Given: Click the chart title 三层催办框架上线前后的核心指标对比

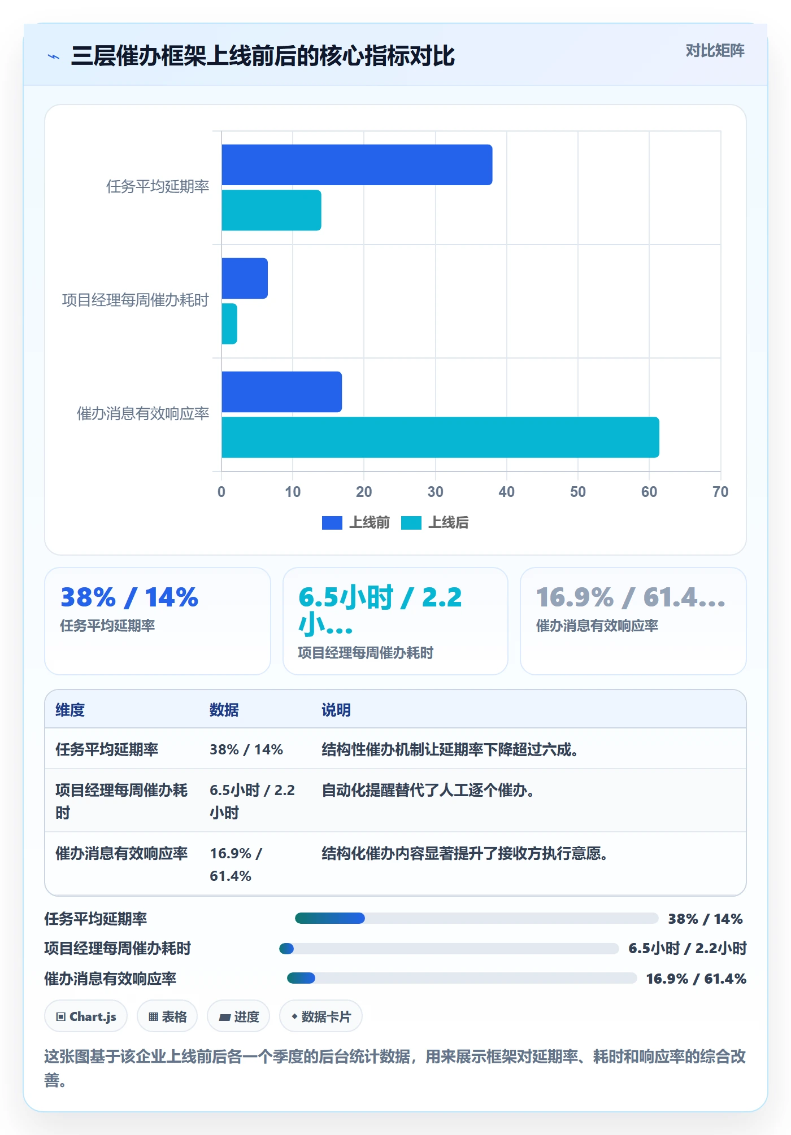Looking at the screenshot, I should pos(263,56).
